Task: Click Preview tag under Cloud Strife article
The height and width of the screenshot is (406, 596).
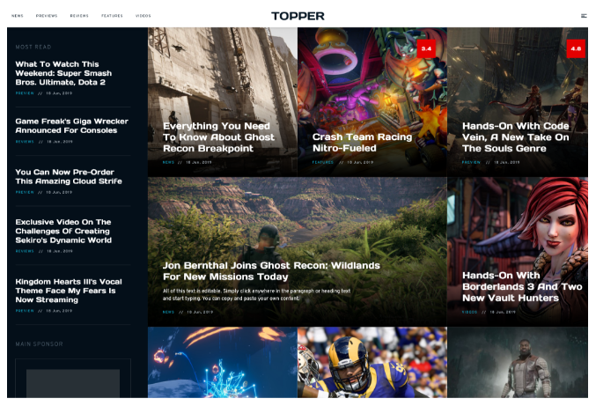Action: coord(25,192)
